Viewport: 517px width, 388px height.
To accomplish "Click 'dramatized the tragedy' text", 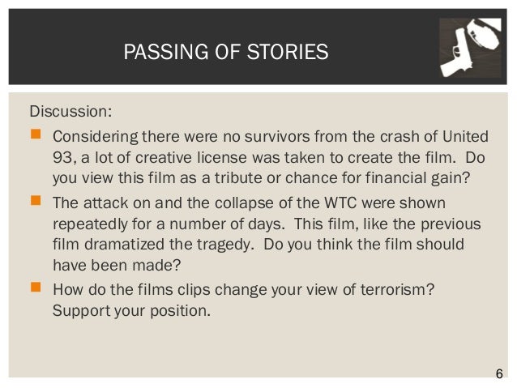I will [167, 245].
